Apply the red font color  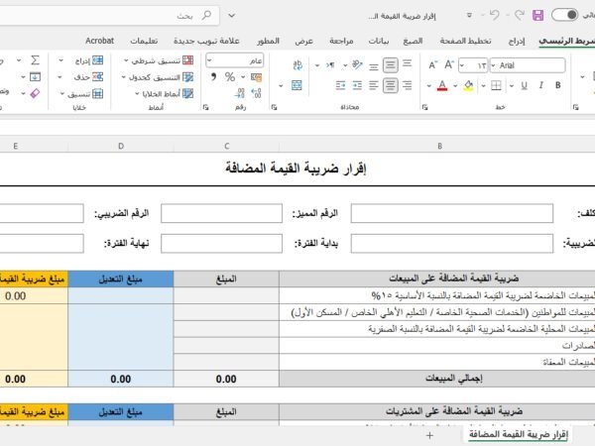tap(442, 85)
